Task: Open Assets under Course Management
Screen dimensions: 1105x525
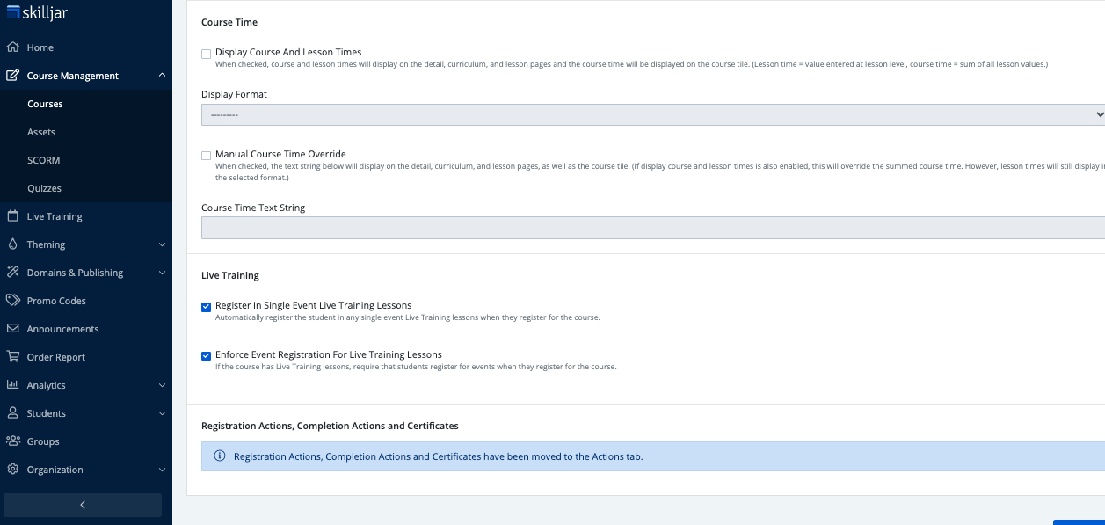Action: coord(41,132)
